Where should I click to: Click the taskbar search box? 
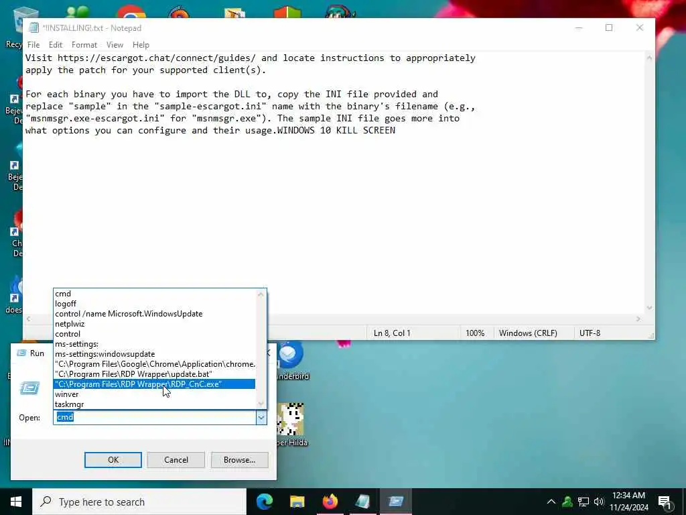click(139, 502)
